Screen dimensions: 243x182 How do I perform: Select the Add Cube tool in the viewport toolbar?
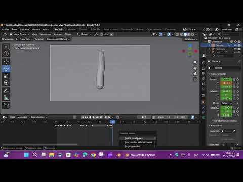pos(6,106)
